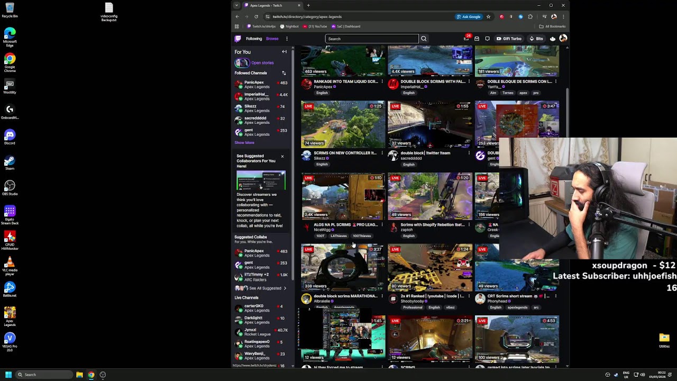677x381 pixels.
Task: Open options for Scrims with Shopify Rebellion stream
Action: click(x=469, y=225)
